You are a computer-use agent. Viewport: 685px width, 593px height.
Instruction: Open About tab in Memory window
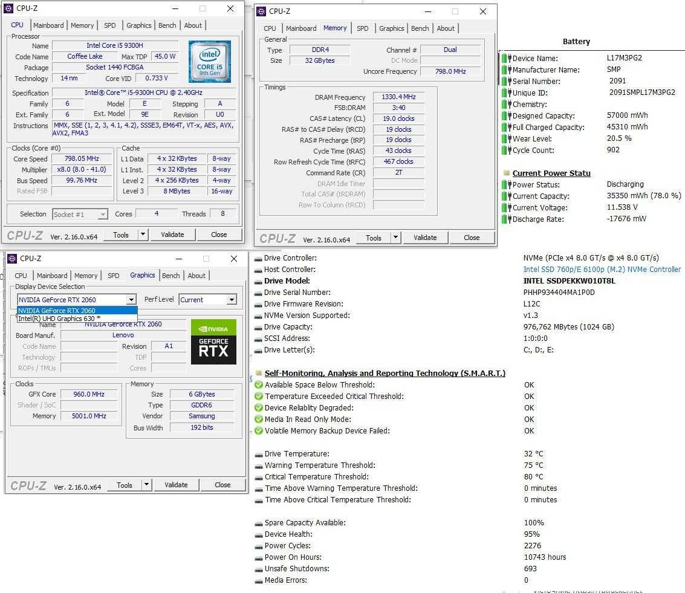[x=446, y=28]
